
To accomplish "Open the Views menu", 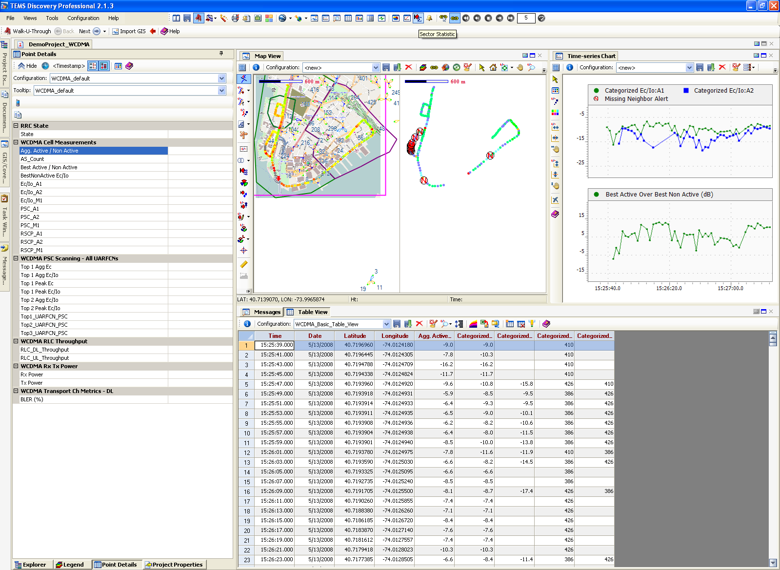I will pyautogui.click(x=30, y=18).
